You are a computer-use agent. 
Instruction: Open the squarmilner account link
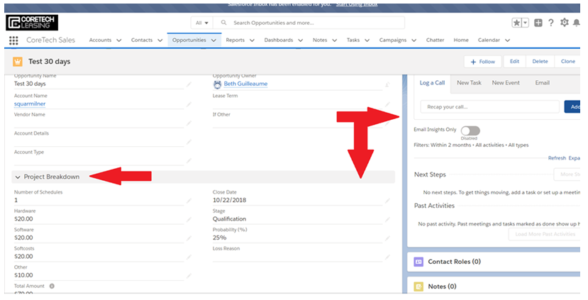point(30,104)
